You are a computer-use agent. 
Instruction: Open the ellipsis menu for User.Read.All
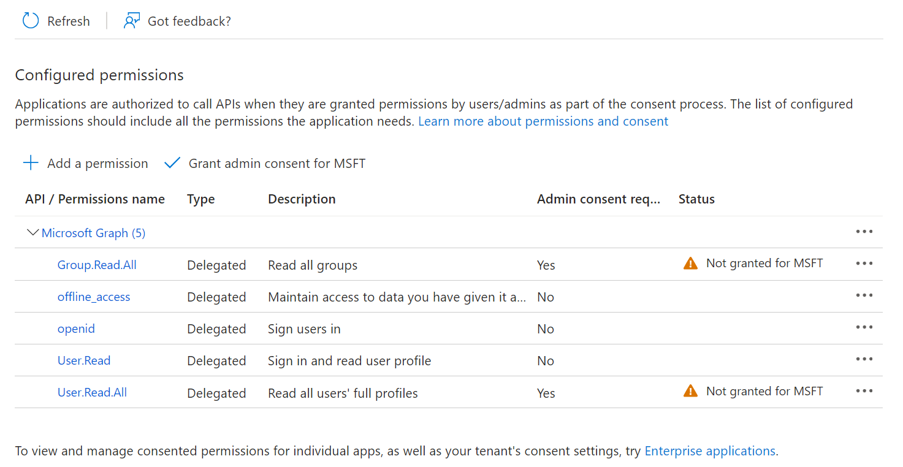[864, 391]
